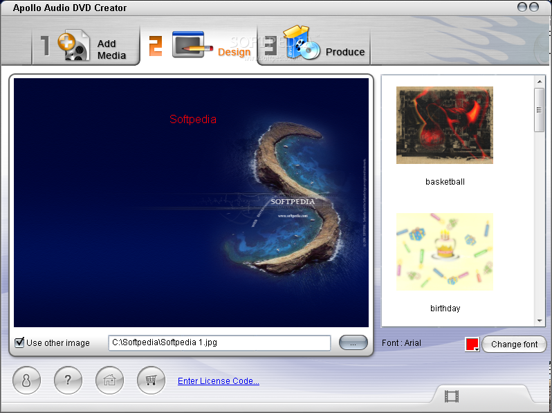Image resolution: width=552 pixels, height=413 pixels.
Task: Select the basketball template thumbnail
Action: click(445, 125)
